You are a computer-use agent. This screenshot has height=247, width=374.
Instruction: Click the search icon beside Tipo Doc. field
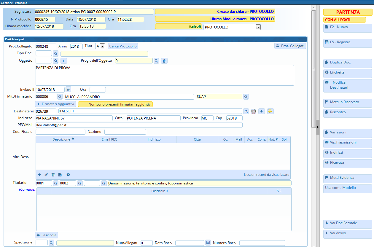56,54
